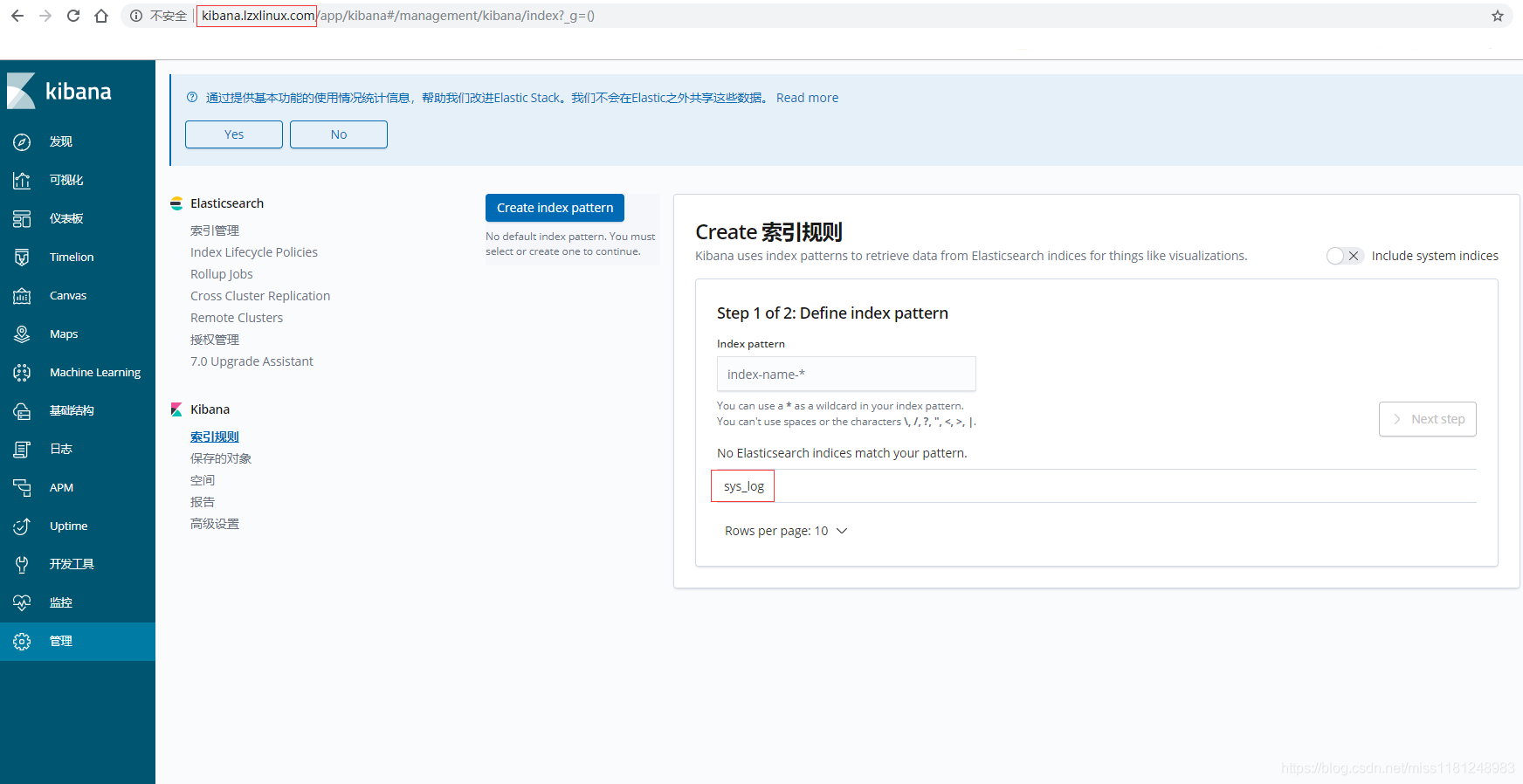The width and height of the screenshot is (1523, 784).
Task: Open the Dashboard icon (仪表板)
Action: click(x=22, y=218)
